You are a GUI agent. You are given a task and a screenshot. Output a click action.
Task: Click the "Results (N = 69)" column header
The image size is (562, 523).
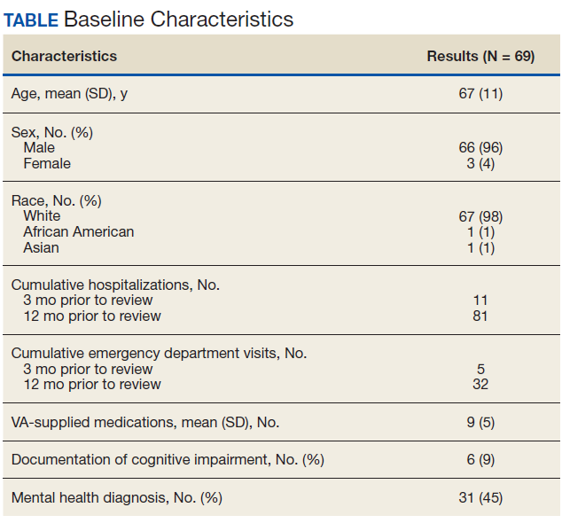480,56
